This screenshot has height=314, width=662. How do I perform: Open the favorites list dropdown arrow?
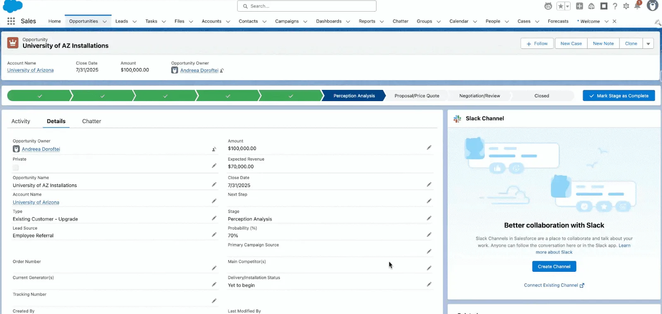coord(568,6)
